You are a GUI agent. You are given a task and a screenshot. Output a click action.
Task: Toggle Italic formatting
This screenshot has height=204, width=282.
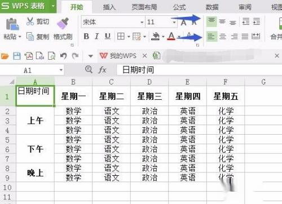97,36
